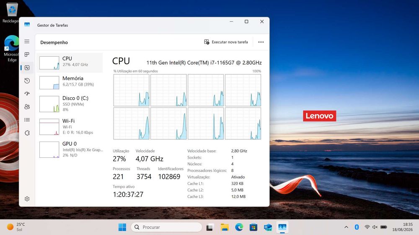Open Outlook from the taskbar
The width and height of the screenshot is (419, 235).
click(268, 227)
